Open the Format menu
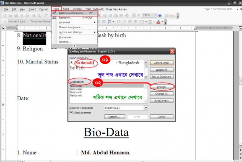The image size is (242, 162). pos(44,9)
